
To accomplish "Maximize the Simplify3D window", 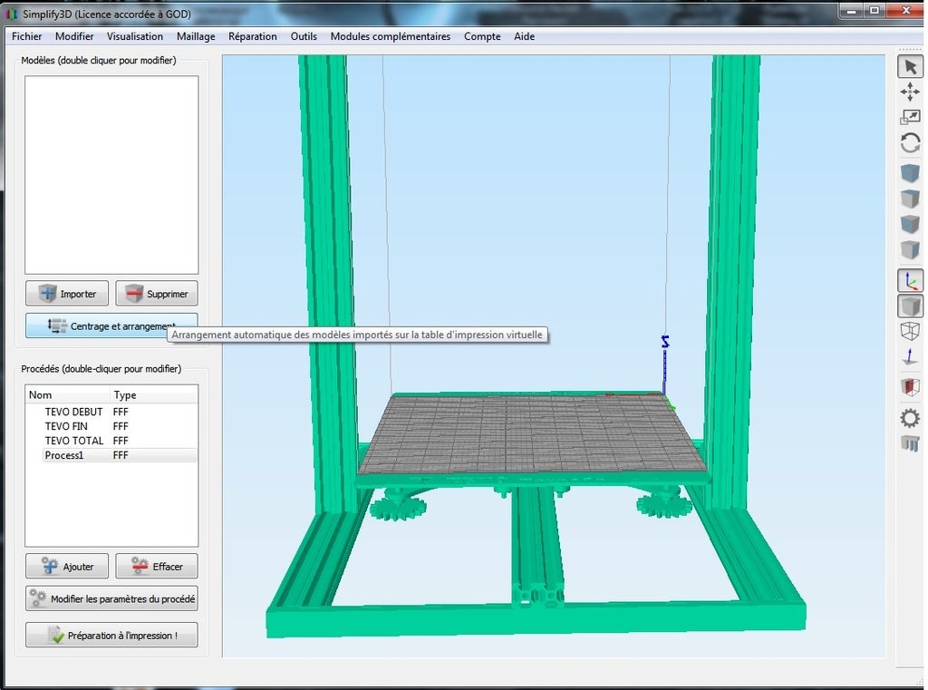I will coord(875,10).
